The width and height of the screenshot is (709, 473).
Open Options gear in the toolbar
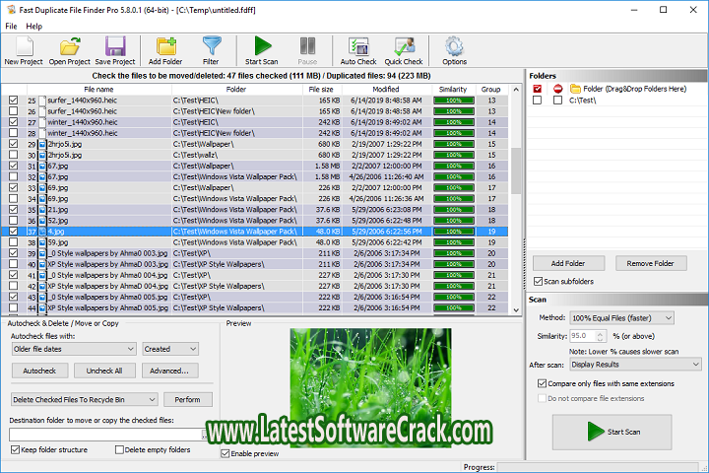tap(454, 46)
